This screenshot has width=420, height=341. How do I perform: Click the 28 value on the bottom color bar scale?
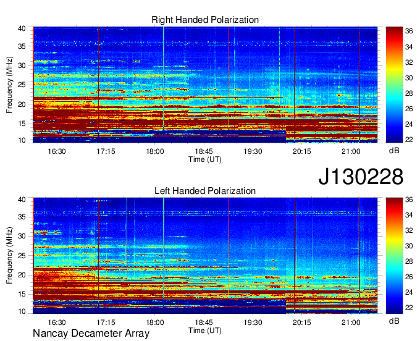409,261
